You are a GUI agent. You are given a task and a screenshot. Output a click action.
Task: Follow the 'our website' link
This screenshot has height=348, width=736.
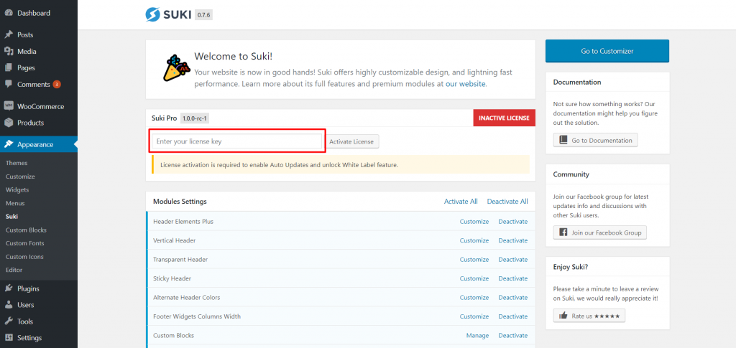click(x=466, y=84)
